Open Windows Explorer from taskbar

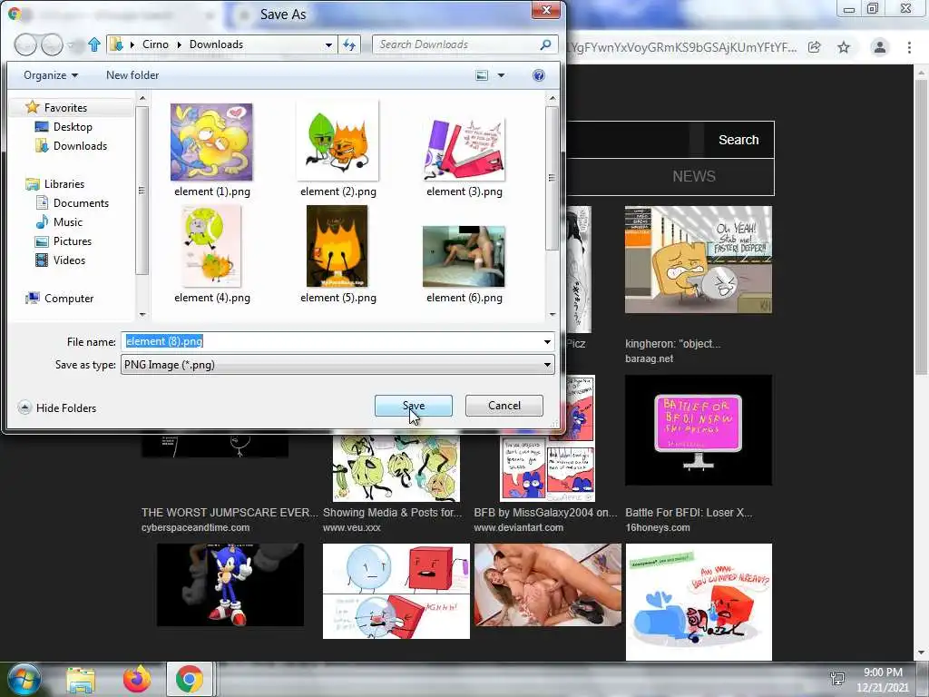[81, 680]
